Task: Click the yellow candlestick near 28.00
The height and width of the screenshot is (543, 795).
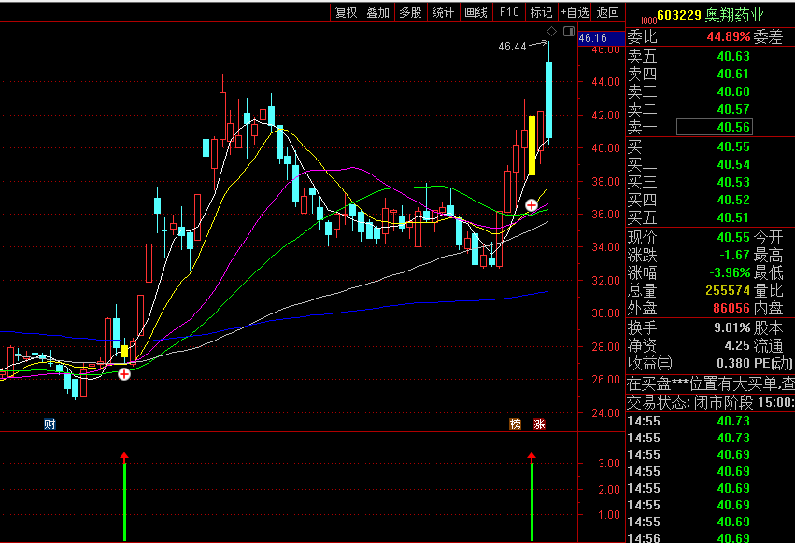Action: pyautogui.click(x=125, y=351)
